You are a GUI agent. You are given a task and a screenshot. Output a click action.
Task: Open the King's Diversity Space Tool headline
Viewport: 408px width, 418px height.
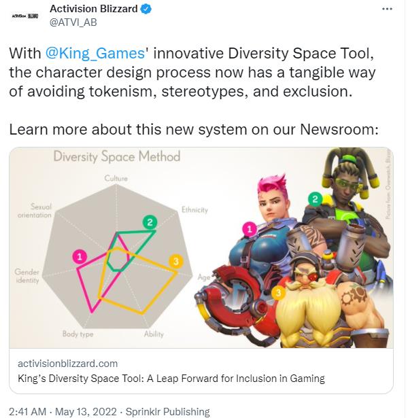[x=171, y=379]
